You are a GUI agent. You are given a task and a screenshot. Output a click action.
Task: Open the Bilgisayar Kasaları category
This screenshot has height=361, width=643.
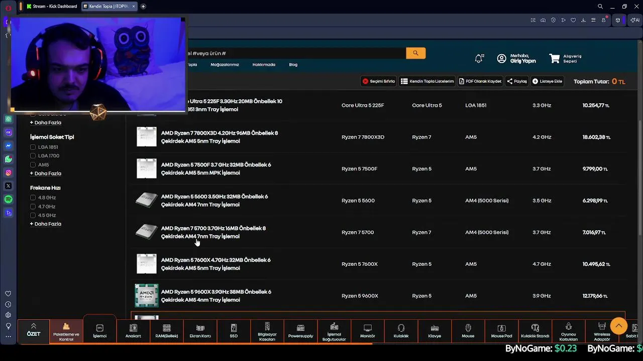267,331
